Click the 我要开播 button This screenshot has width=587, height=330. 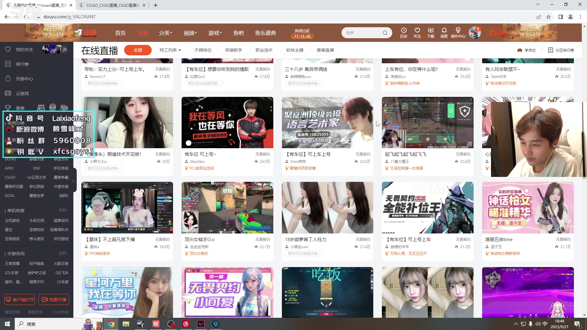point(54,300)
